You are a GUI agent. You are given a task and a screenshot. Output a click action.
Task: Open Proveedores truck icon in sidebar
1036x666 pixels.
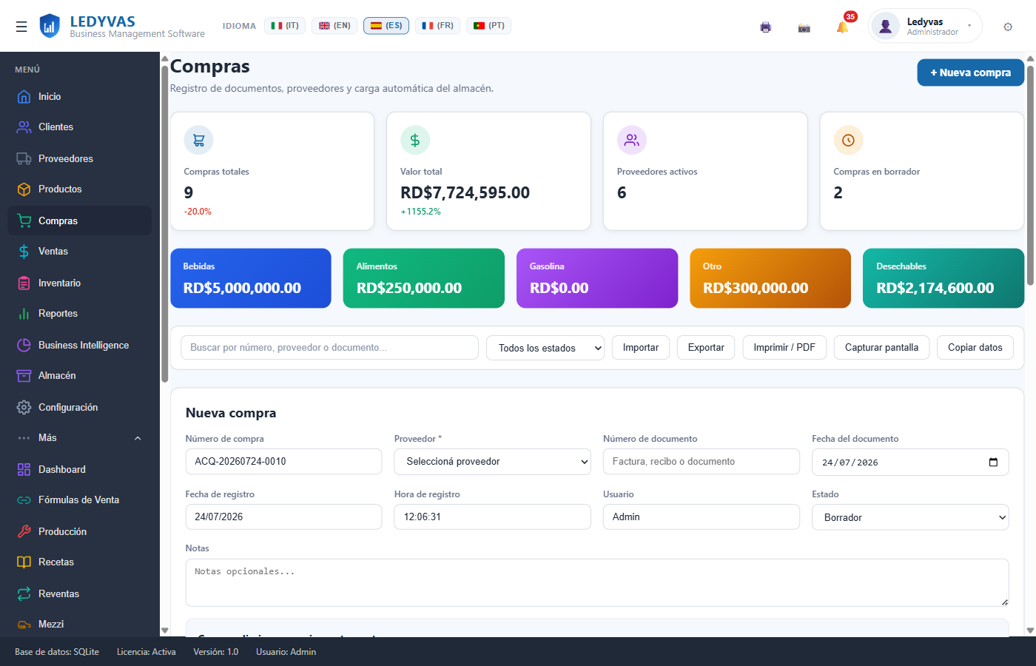tap(24, 158)
